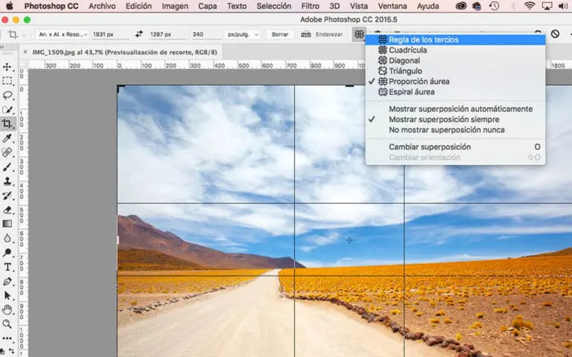The width and height of the screenshot is (572, 357).
Task: Select the Crop tool in the tools panel
Action: 7,123
